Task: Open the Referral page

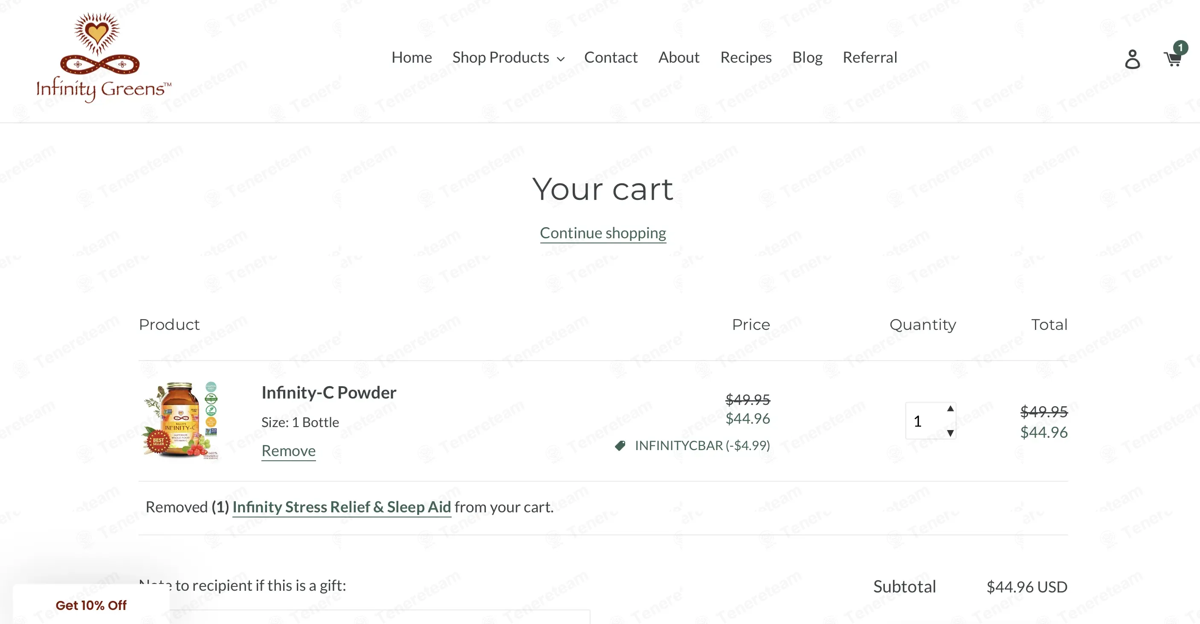Action: [x=869, y=57]
